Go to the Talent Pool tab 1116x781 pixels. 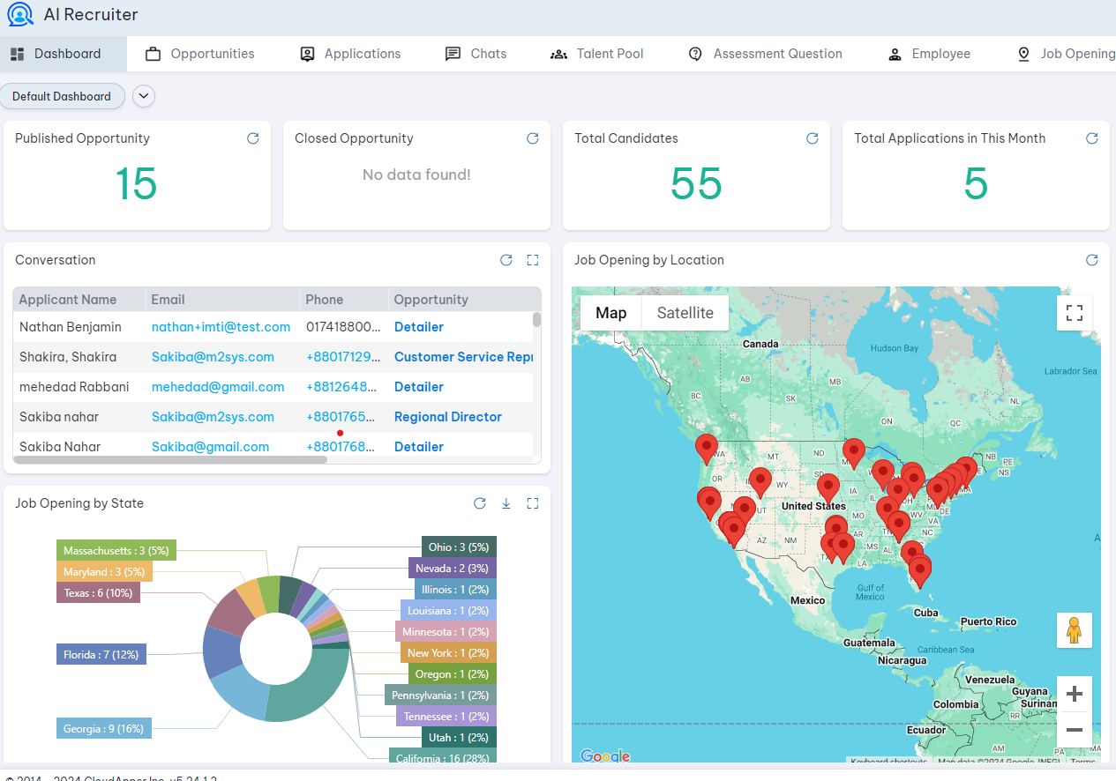597,54
